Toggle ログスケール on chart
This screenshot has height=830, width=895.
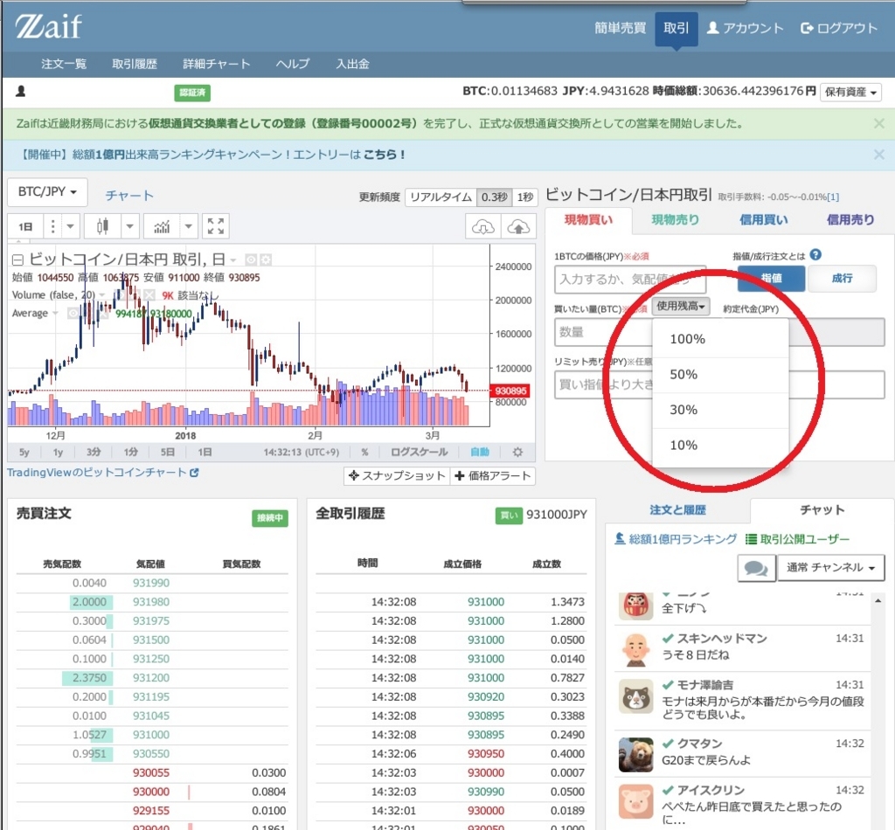click(x=419, y=452)
